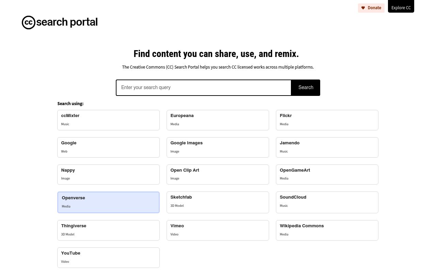Select the Search button
Viewport: 436px width, 273px height.
[x=305, y=87]
